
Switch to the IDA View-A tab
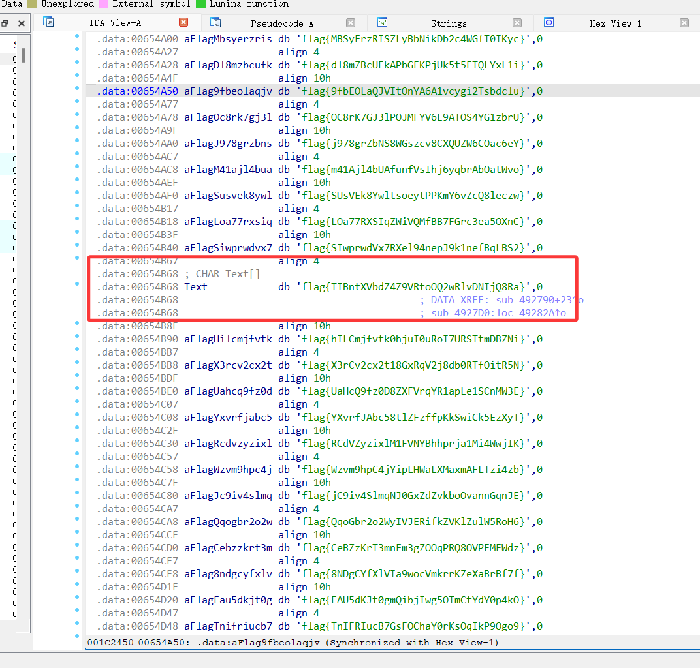[115, 23]
